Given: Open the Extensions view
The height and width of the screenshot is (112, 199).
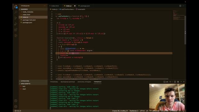Looking at the screenshot, I should (x=16, y=30).
